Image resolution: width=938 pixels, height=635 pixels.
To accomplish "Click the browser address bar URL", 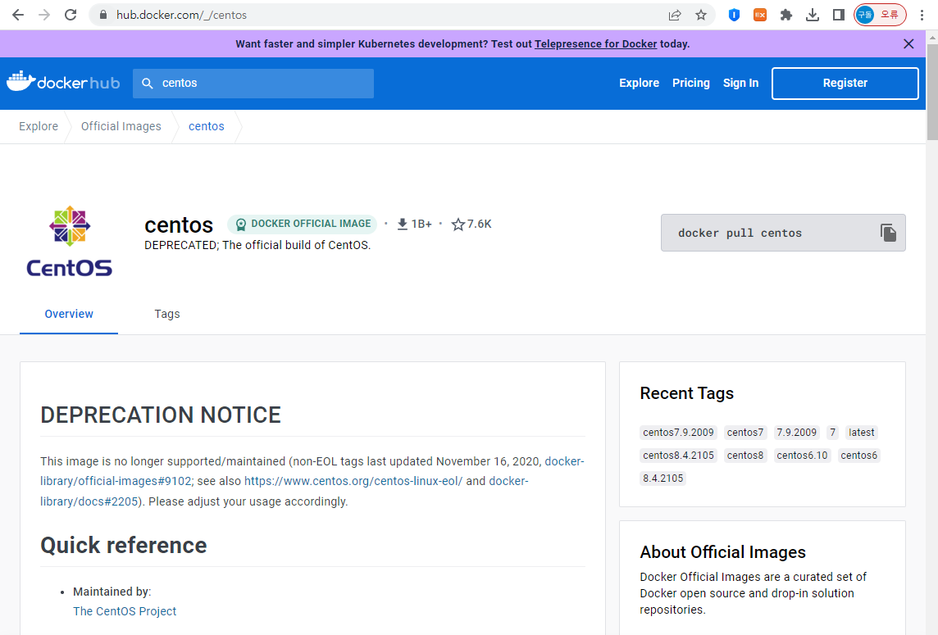I will pyautogui.click(x=181, y=15).
